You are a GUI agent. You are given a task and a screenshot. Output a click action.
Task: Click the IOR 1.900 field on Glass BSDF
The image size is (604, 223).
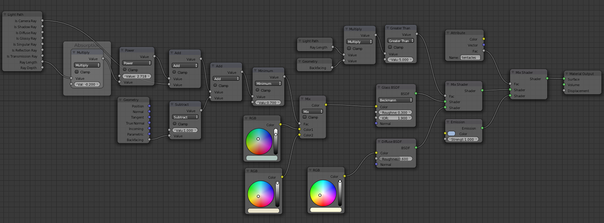[395, 118]
